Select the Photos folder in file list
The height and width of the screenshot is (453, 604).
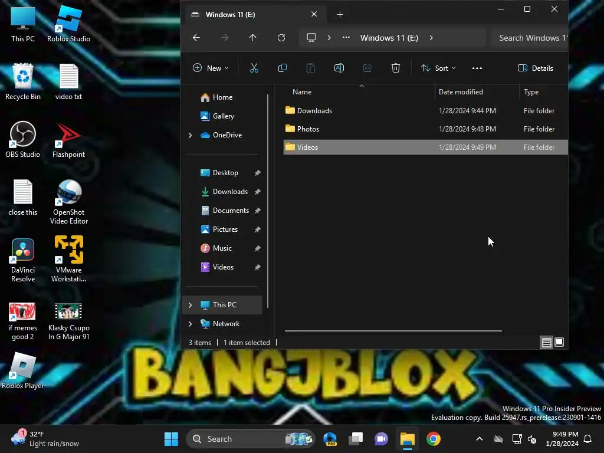pos(425,129)
